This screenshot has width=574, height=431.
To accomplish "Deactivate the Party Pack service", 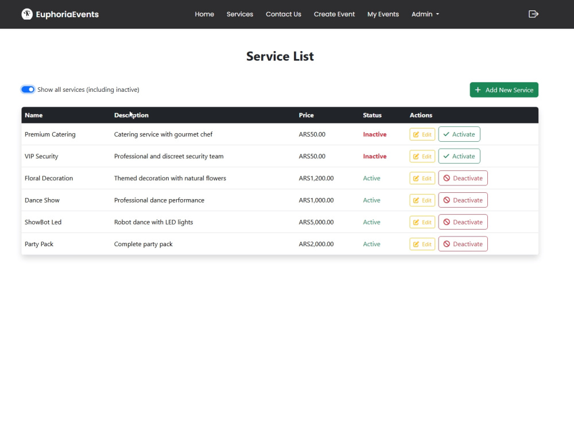I will (463, 244).
